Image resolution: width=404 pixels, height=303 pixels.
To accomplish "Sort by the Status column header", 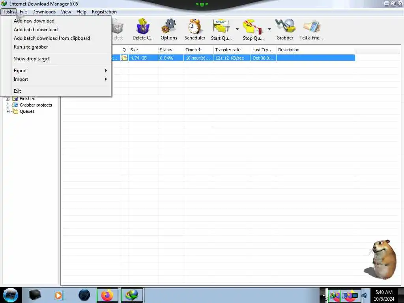I will coord(171,50).
